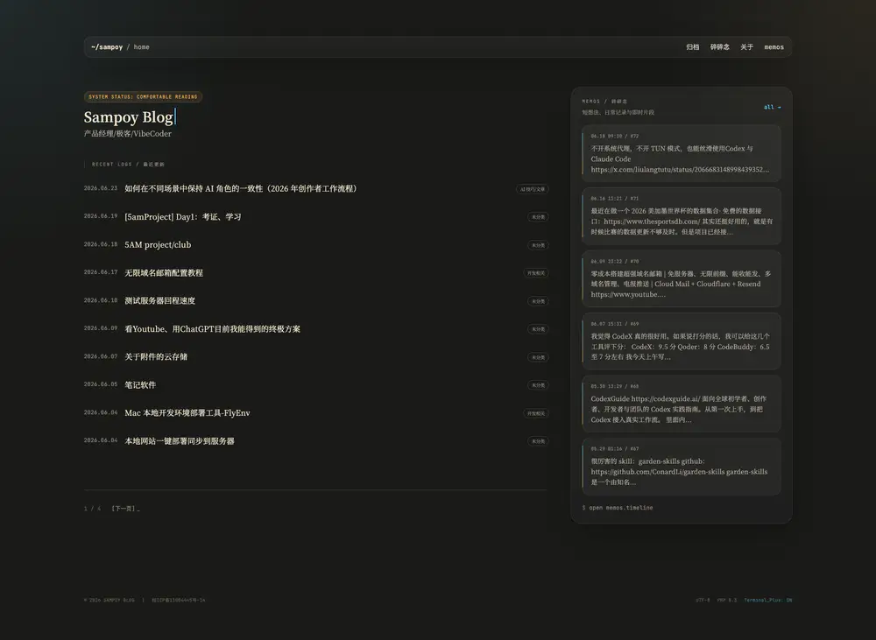
Task: Open the 无限域名邮箱配置教程 post
Action: 164,272
